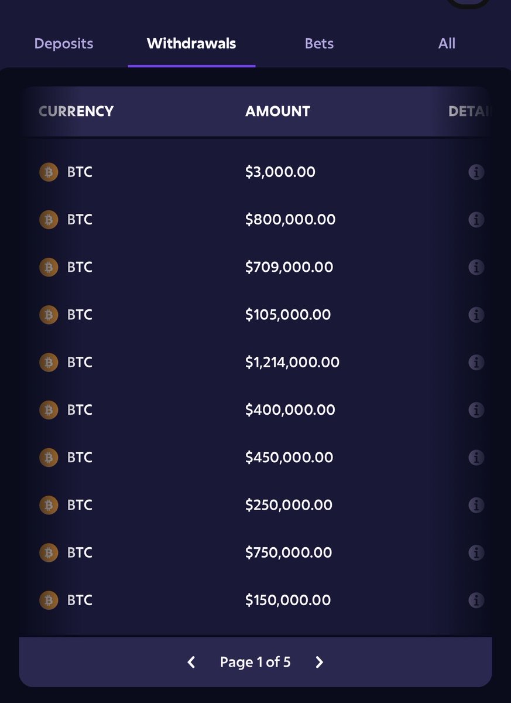Open details info for $800,000.00 withdrawal
511x703 pixels.
click(476, 220)
